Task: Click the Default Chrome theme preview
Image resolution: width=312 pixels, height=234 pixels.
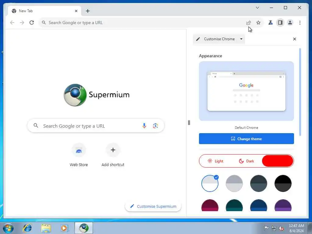Action: tap(246, 91)
